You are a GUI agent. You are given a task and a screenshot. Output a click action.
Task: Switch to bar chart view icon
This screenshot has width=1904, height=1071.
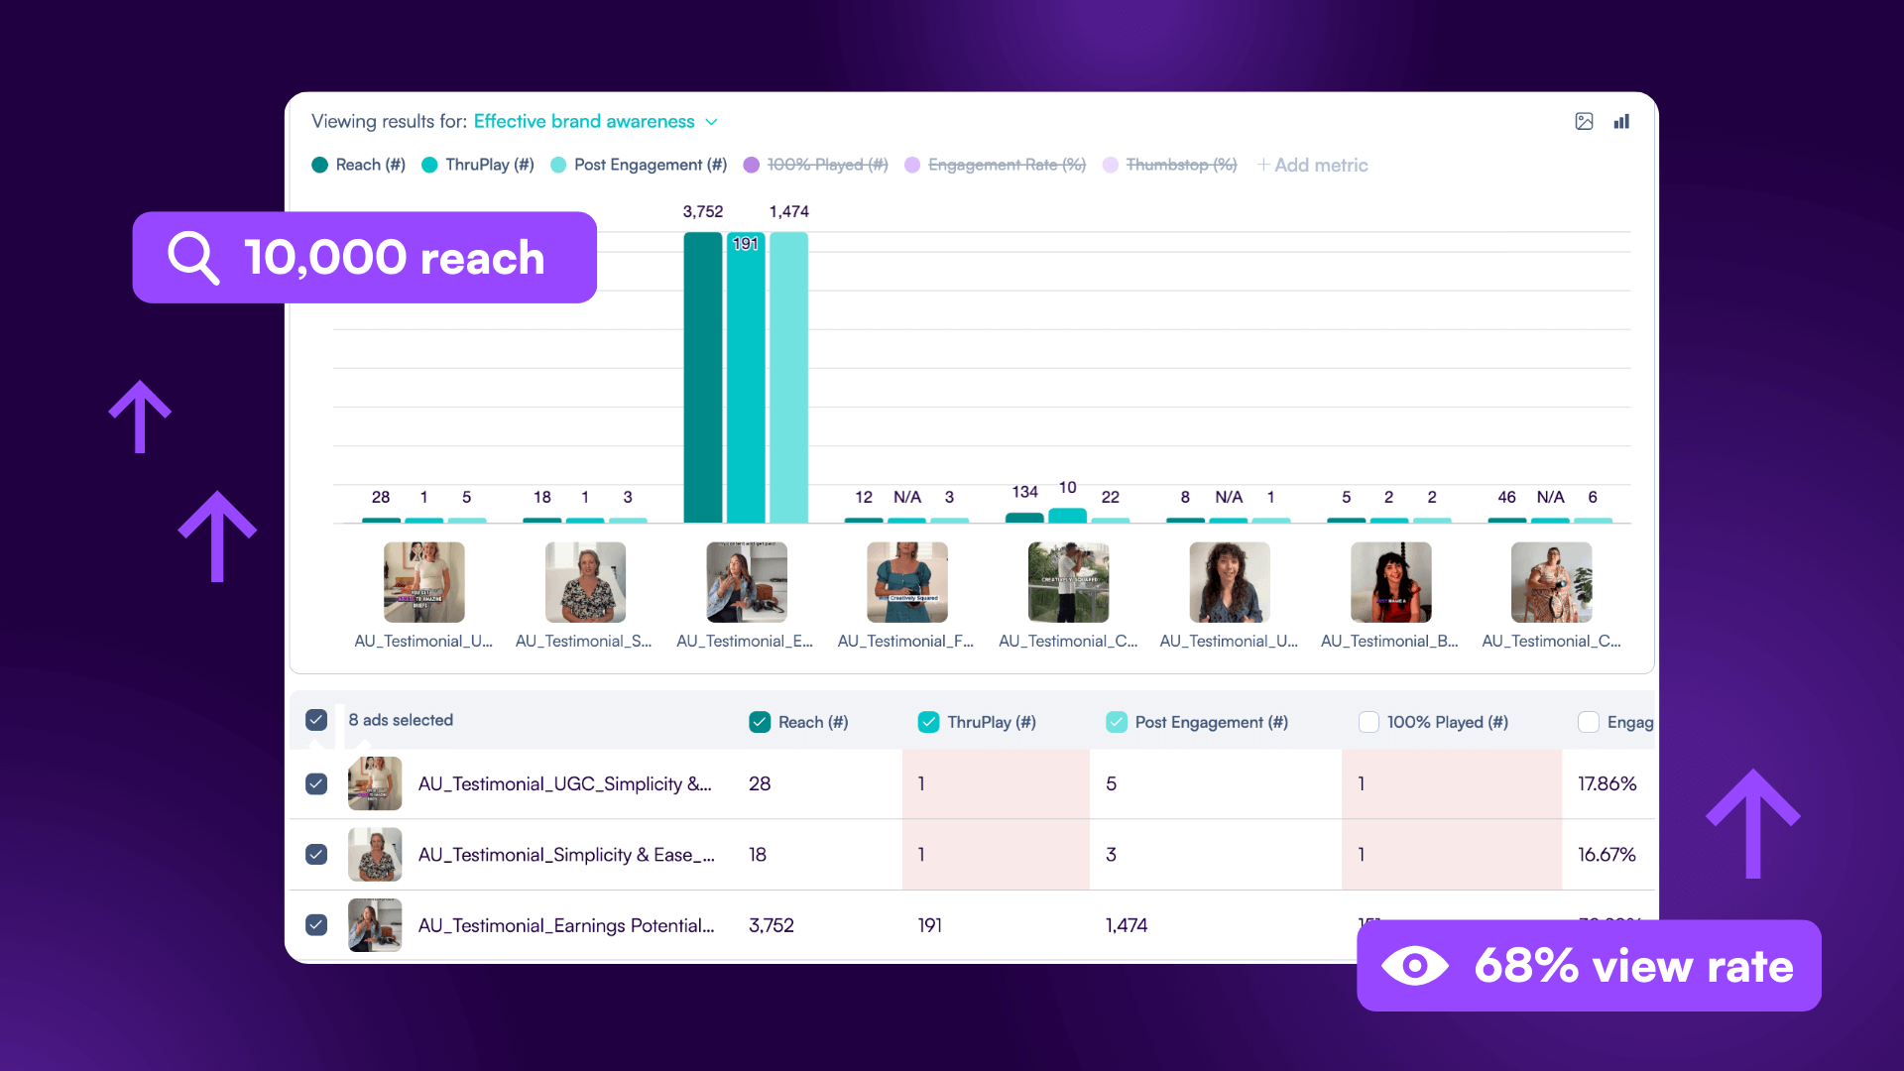point(1621,122)
